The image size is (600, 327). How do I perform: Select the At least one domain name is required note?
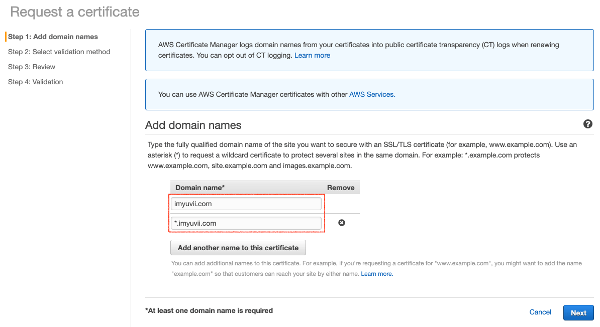tap(209, 310)
